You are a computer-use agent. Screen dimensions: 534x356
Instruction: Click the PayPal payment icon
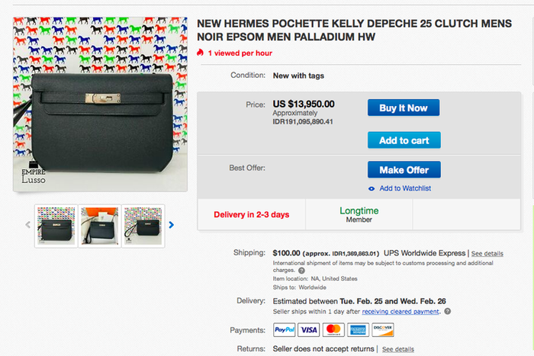tap(284, 329)
